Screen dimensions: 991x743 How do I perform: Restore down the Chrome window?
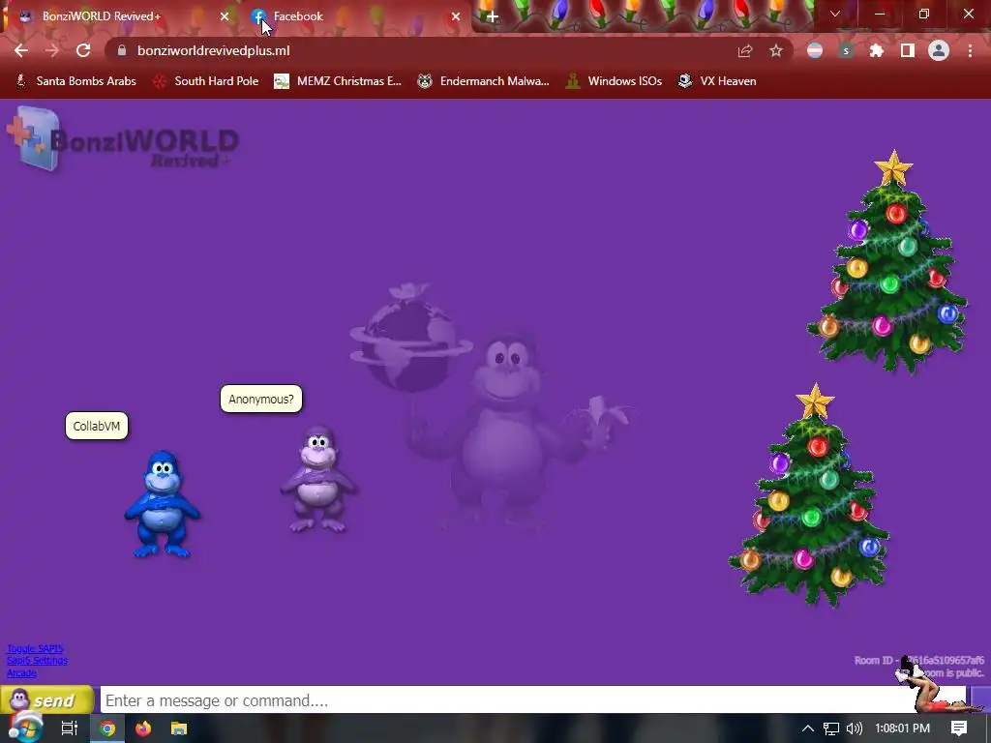(924, 14)
